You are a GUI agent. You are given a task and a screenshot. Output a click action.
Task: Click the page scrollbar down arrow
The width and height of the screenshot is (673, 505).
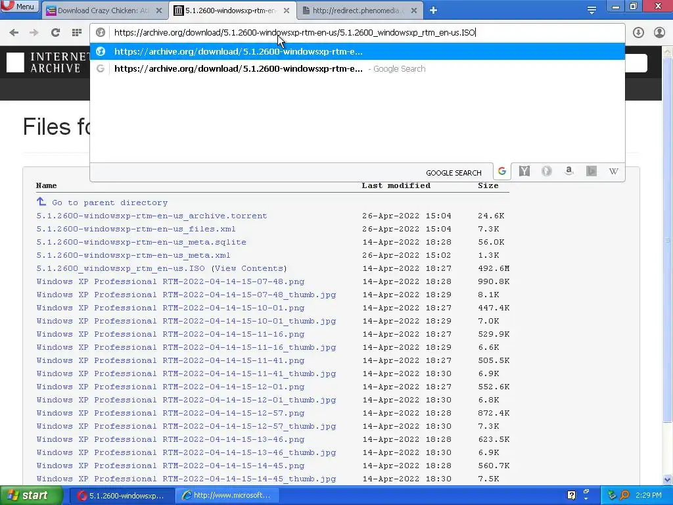(x=668, y=479)
